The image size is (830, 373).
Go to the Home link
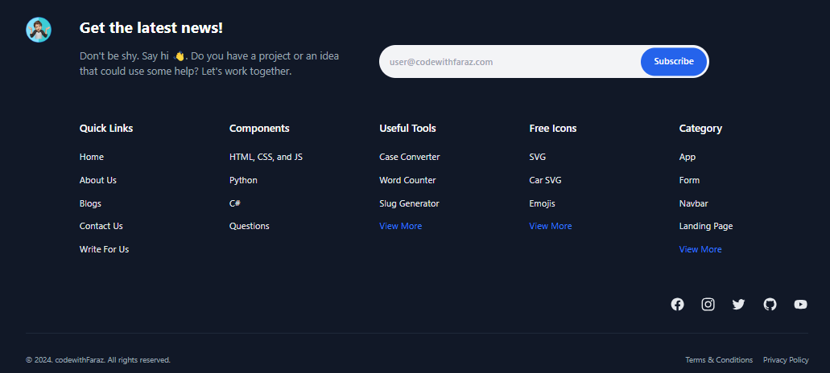click(x=92, y=157)
